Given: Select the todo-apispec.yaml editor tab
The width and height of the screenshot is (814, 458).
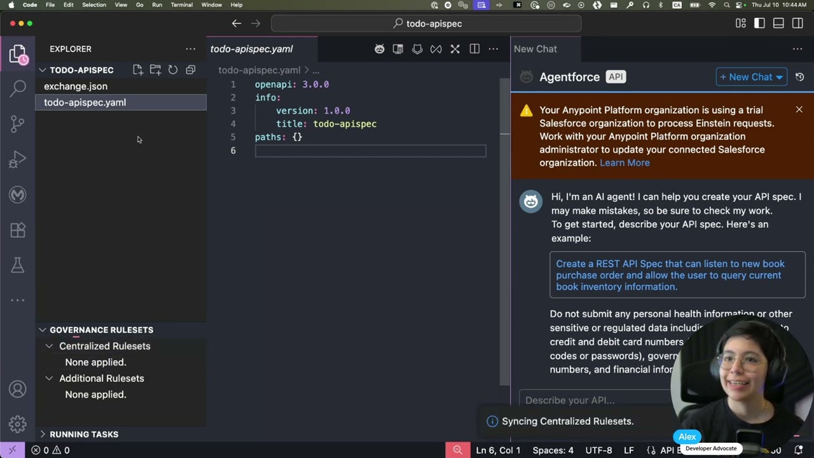Looking at the screenshot, I should 263,49.
